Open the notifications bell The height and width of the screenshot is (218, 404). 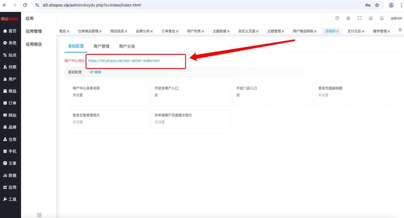pos(382,18)
